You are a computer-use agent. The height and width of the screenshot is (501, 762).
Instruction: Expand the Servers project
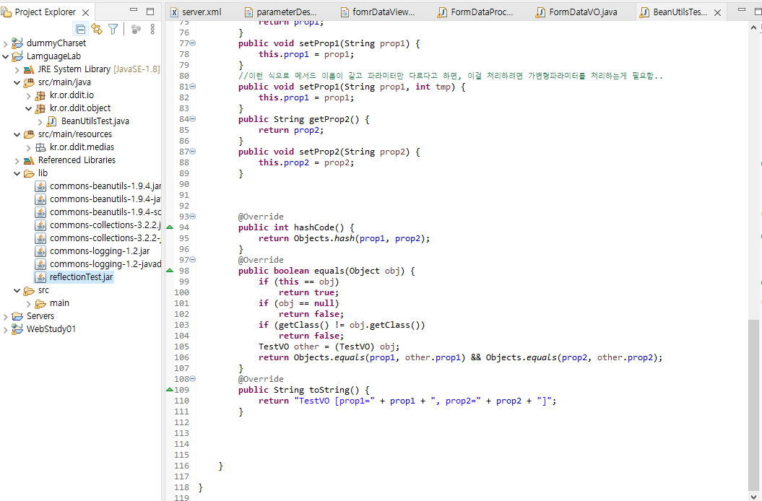tap(5, 316)
